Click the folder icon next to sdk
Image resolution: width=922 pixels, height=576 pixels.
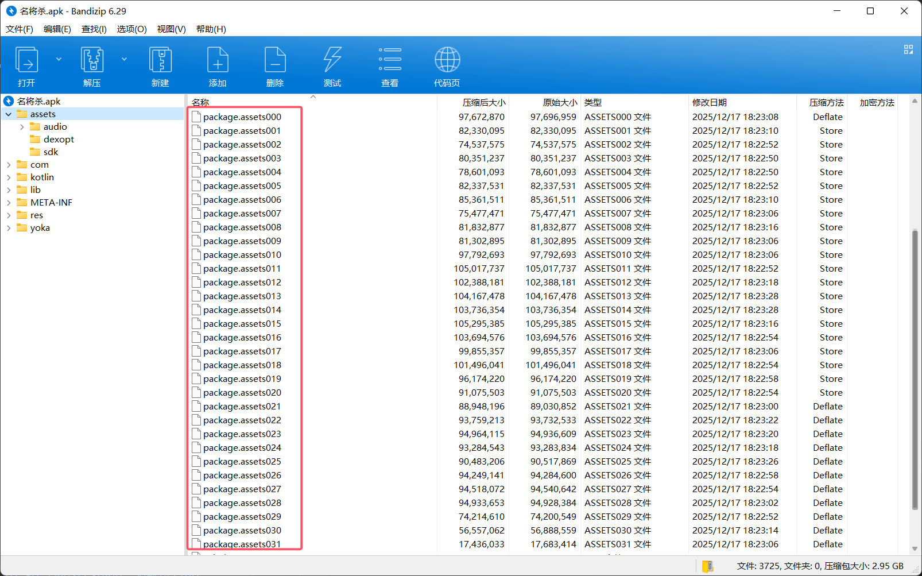coord(35,152)
